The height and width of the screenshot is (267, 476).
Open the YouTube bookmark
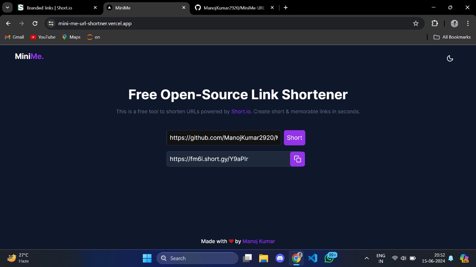point(43,37)
